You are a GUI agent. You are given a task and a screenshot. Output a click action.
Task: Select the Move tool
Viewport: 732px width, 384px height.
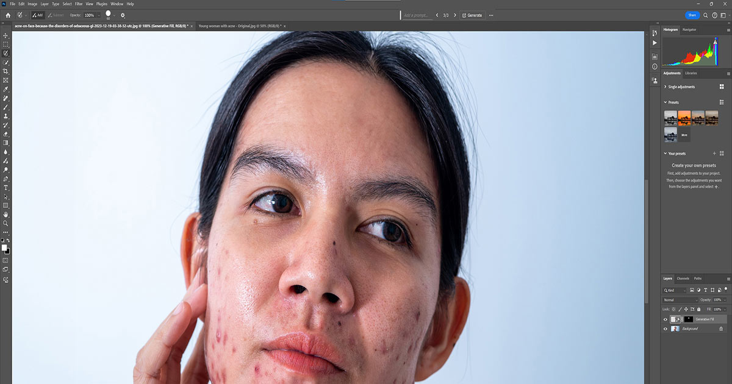[5, 36]
